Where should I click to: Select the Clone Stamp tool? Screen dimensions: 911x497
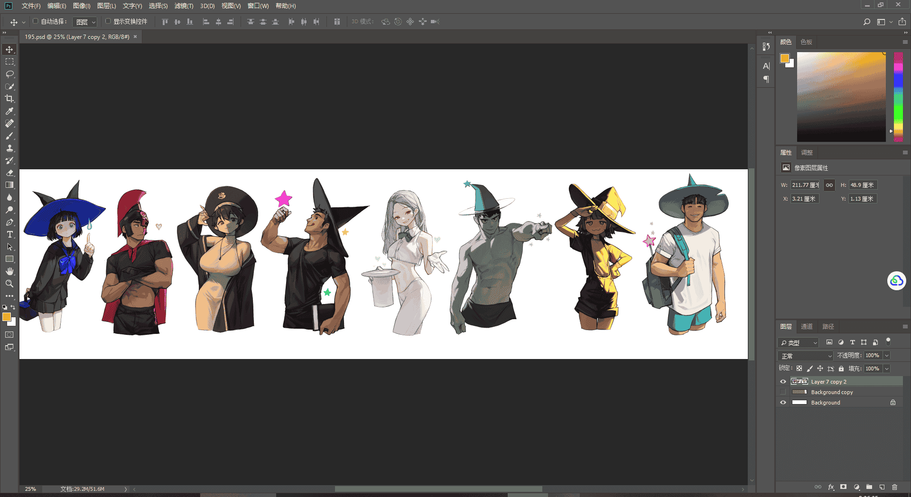point(9,148)
